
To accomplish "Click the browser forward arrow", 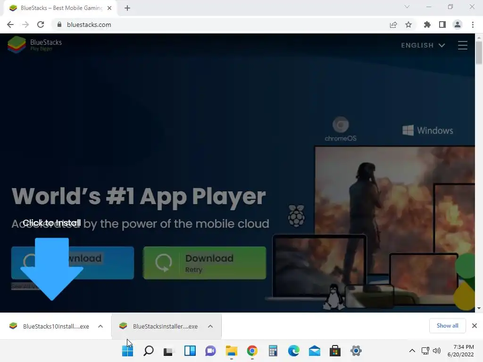I will [25, 25].
